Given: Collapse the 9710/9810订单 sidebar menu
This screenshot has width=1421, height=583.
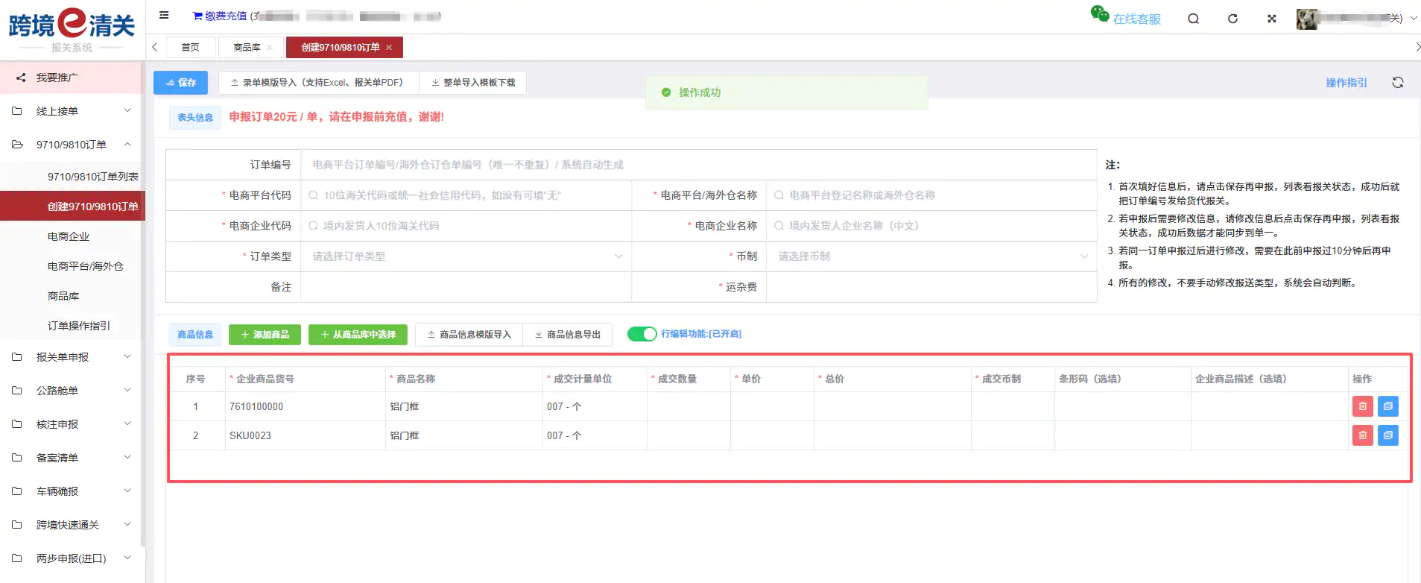Looking at the screenshot, I should (x=71, y=145).
